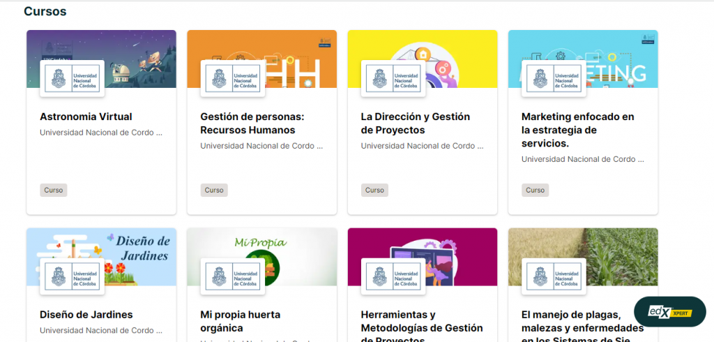Click university logo on manejo de plagas card

(x=554, y=276)
